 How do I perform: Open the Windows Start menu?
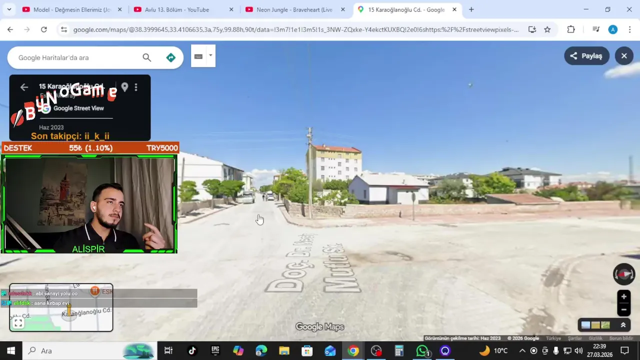click(x=11, y=350)
